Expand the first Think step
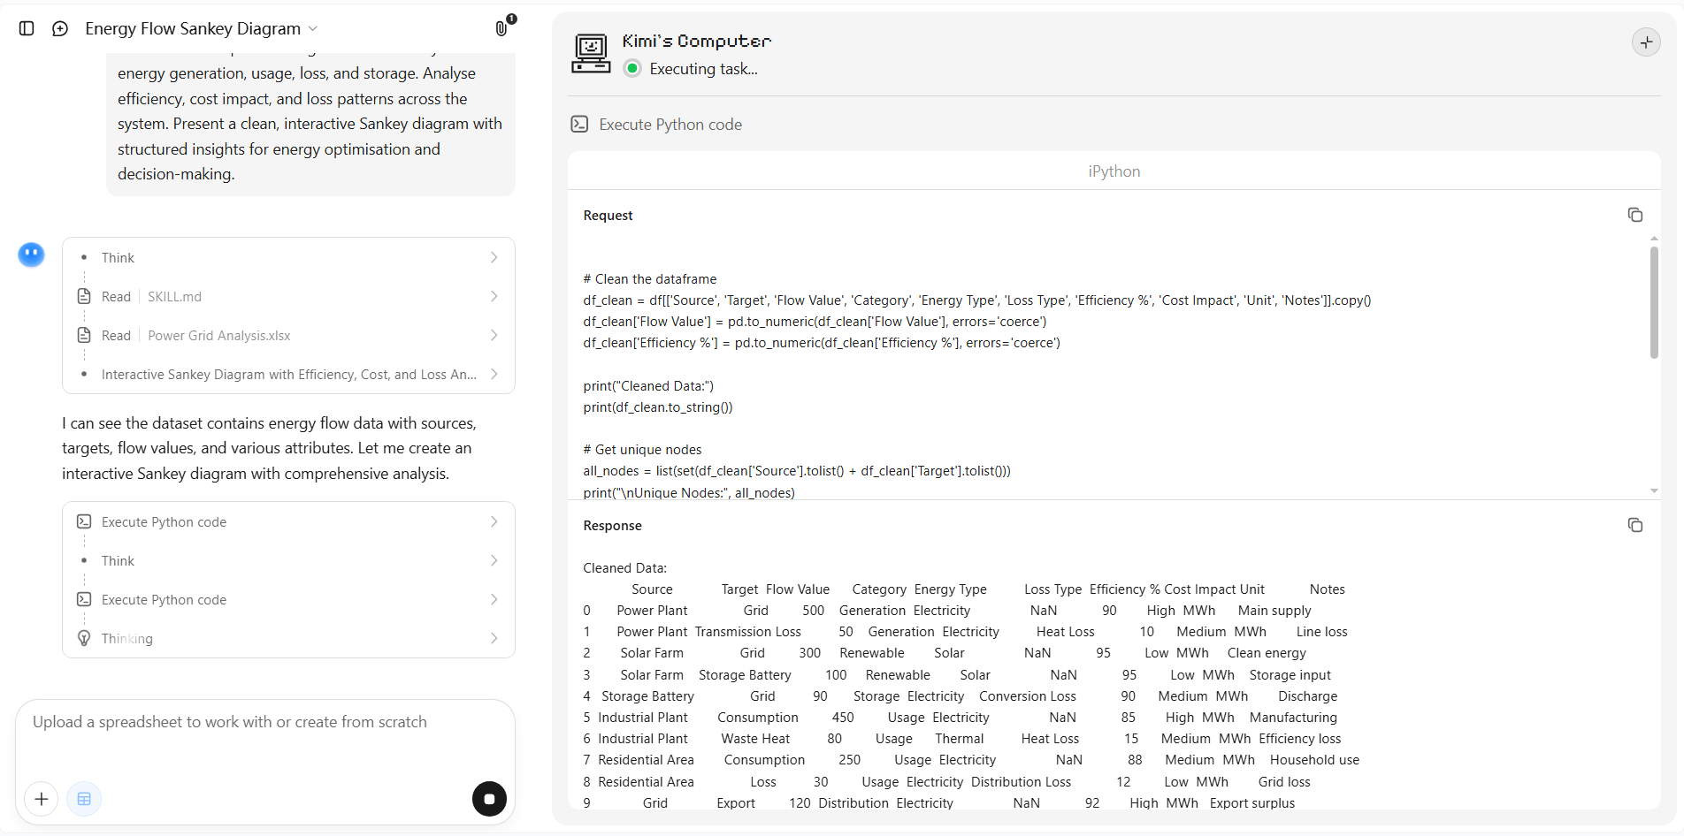This screenshot has width=1684, height=836. click(288, 257)
